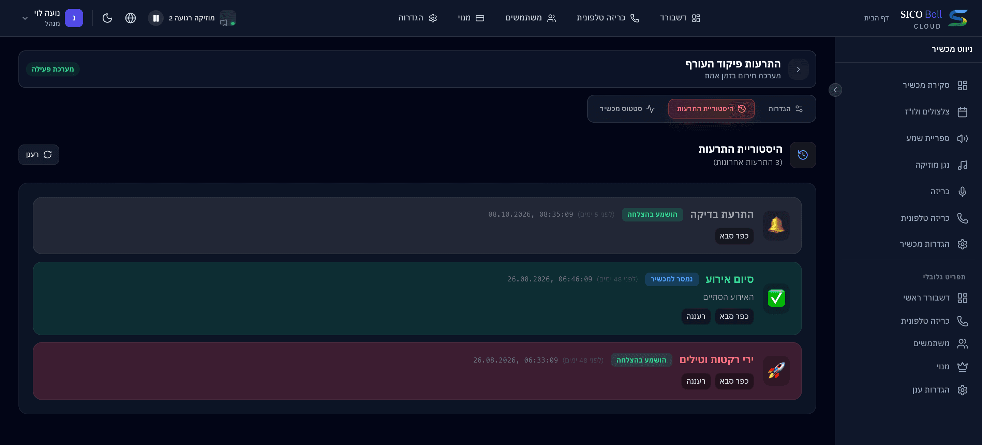Click the דף הבית link

pos(876,18)
